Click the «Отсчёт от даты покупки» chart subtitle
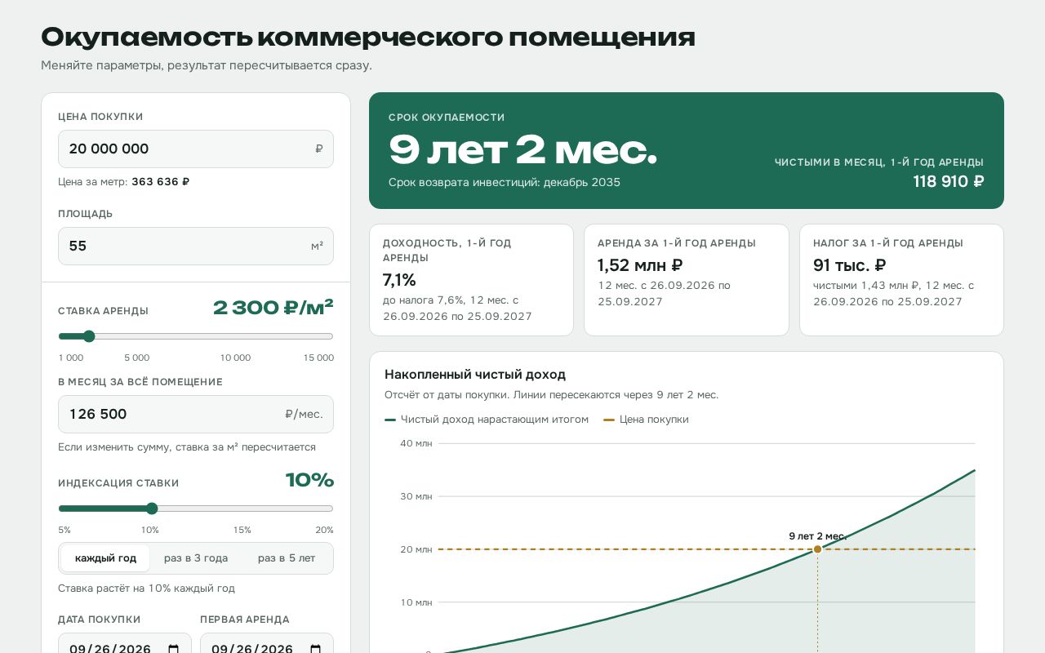The image size is (1045, 653). tap(552, 395)
